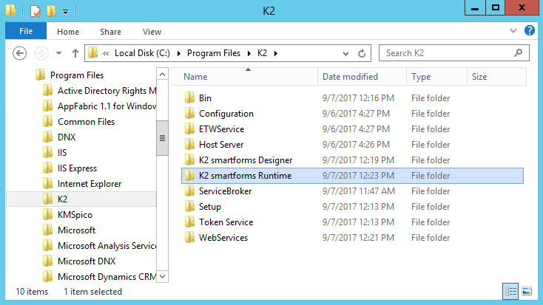Select IIS Express in the navigation tree
Viewport: 543px width, 305px height.
tap(77, 168)
